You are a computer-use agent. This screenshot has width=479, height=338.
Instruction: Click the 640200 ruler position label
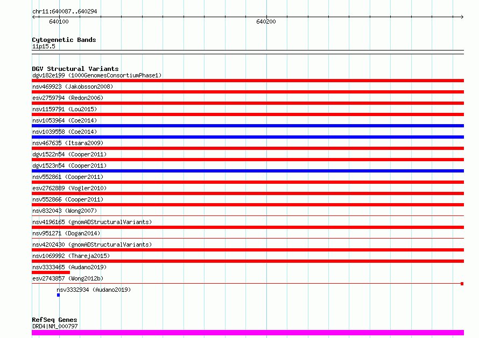click(266, 21)
